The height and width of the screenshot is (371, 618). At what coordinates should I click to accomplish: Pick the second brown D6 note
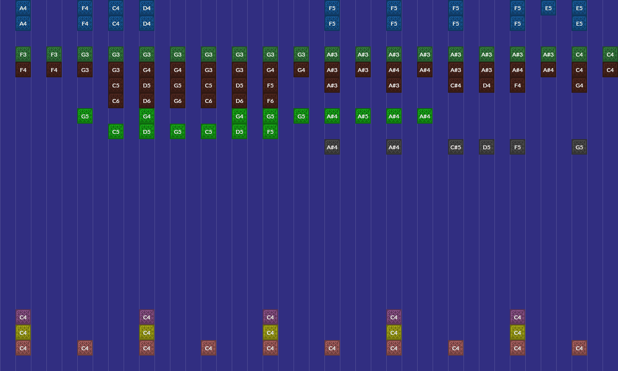(239, 100)
